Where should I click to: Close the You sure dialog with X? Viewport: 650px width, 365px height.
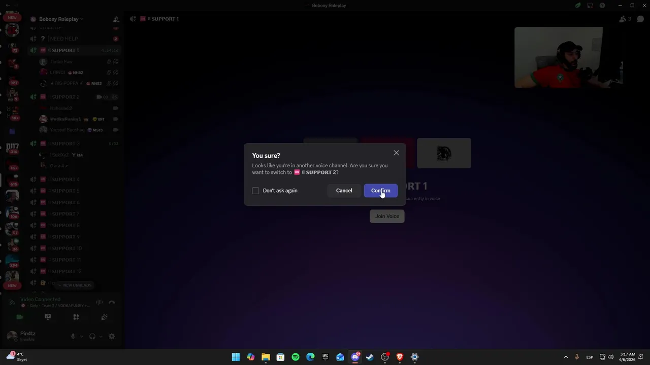396,153
